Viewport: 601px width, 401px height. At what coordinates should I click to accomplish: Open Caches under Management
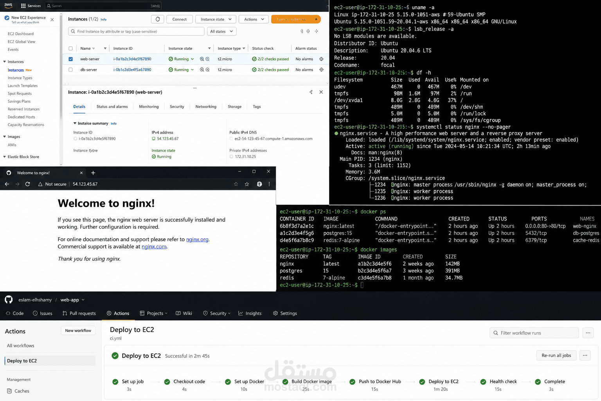tap(18, 391)
